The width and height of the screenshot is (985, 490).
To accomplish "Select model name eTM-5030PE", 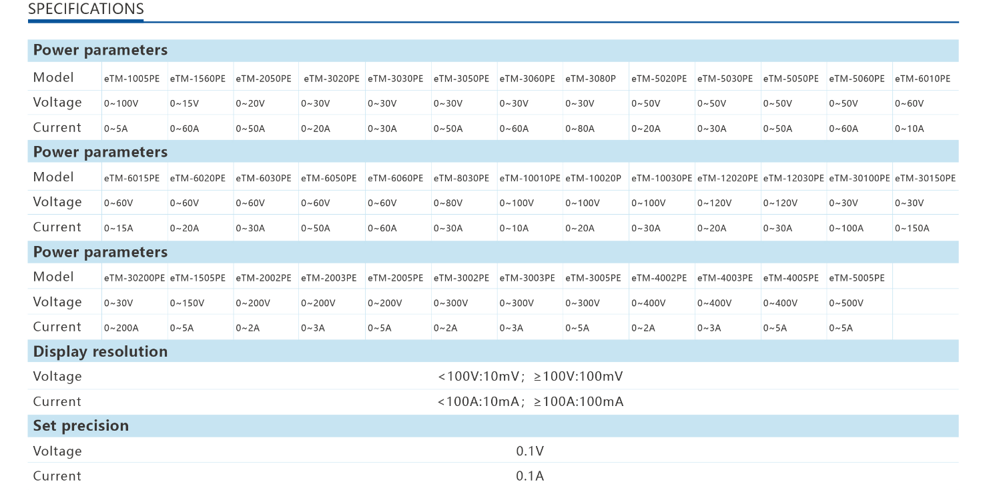I will [x=725, y=79].
